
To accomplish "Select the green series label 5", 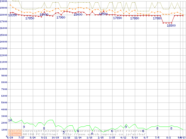I will tap(64, 132).
